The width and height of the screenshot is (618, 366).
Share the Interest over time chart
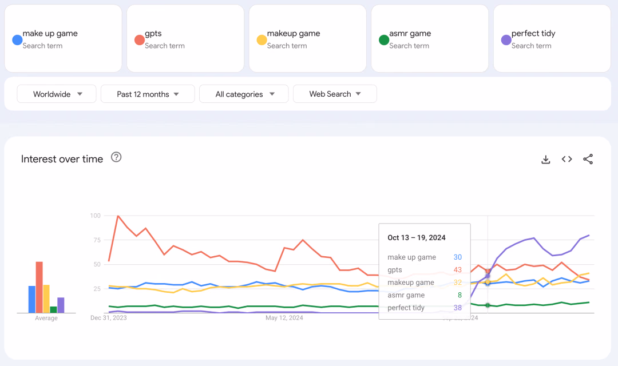pos(588,159)
